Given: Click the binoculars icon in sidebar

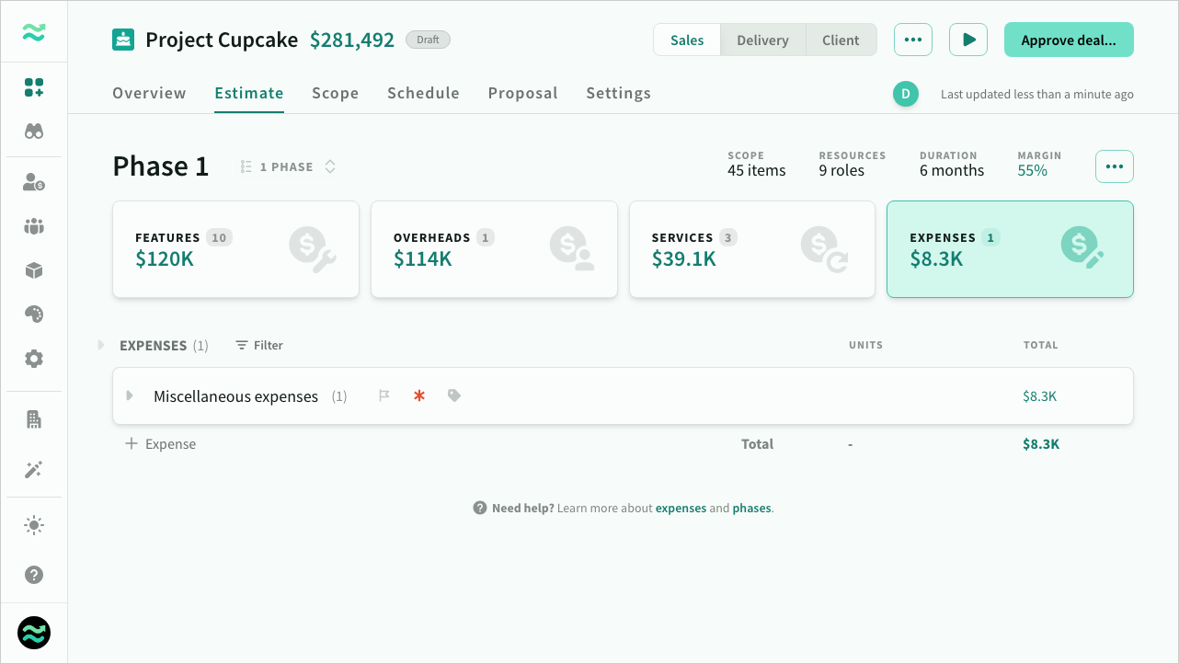Looking at the screenshot, I should (34, 132).
